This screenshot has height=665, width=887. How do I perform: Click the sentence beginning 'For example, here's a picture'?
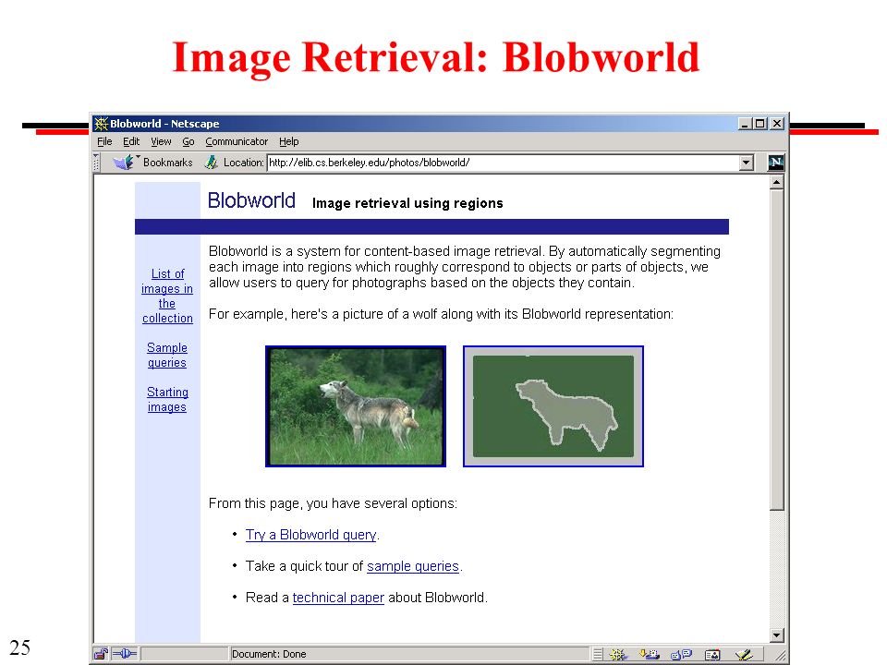point(441,314)
